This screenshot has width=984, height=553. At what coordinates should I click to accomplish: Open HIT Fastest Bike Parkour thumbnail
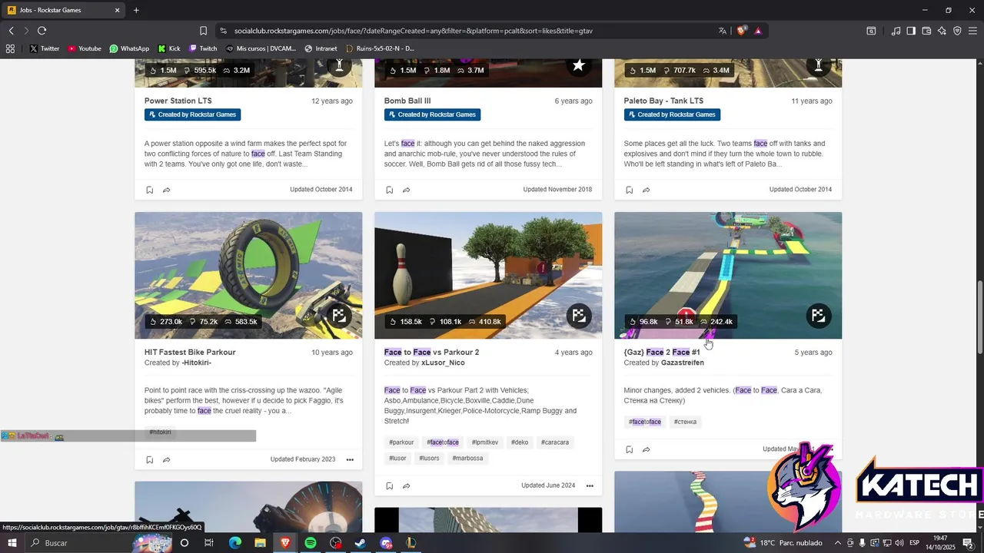(248, 275)
